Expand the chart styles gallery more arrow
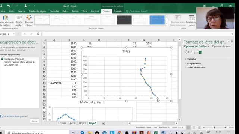 (x=167, y=23)
